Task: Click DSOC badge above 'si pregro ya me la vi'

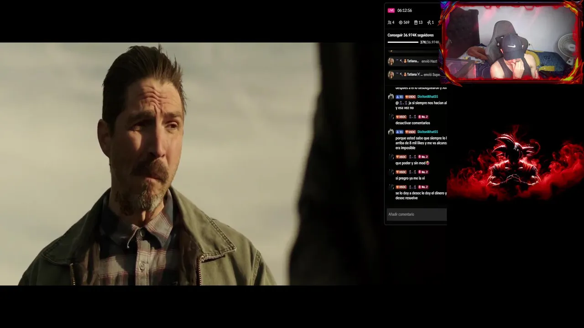Action: [401, 172]
